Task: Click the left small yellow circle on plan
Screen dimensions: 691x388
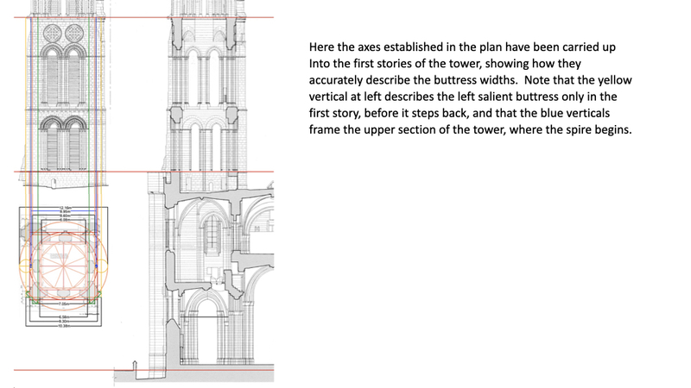Action: click(25, 266)
